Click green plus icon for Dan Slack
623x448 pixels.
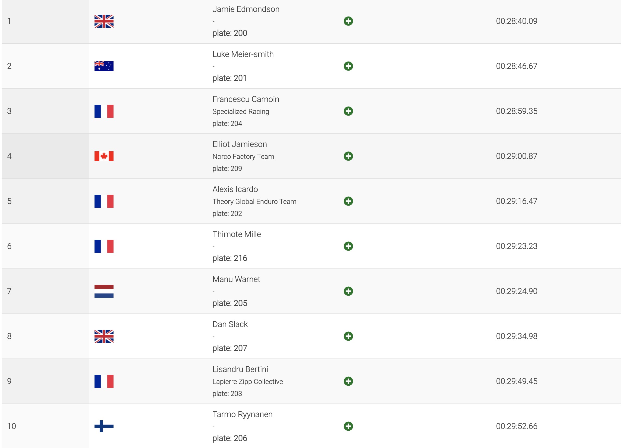[348, 336]
